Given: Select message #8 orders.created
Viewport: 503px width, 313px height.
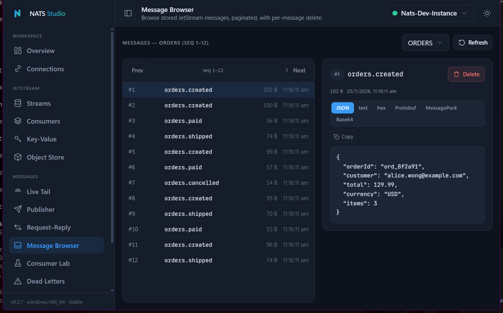Looking at the screenshot, I should coord(219,198).
